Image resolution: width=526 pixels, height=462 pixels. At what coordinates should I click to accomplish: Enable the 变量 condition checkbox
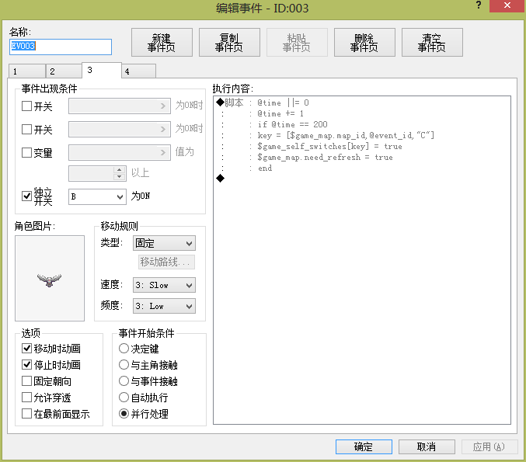click(x=26, y=152)
